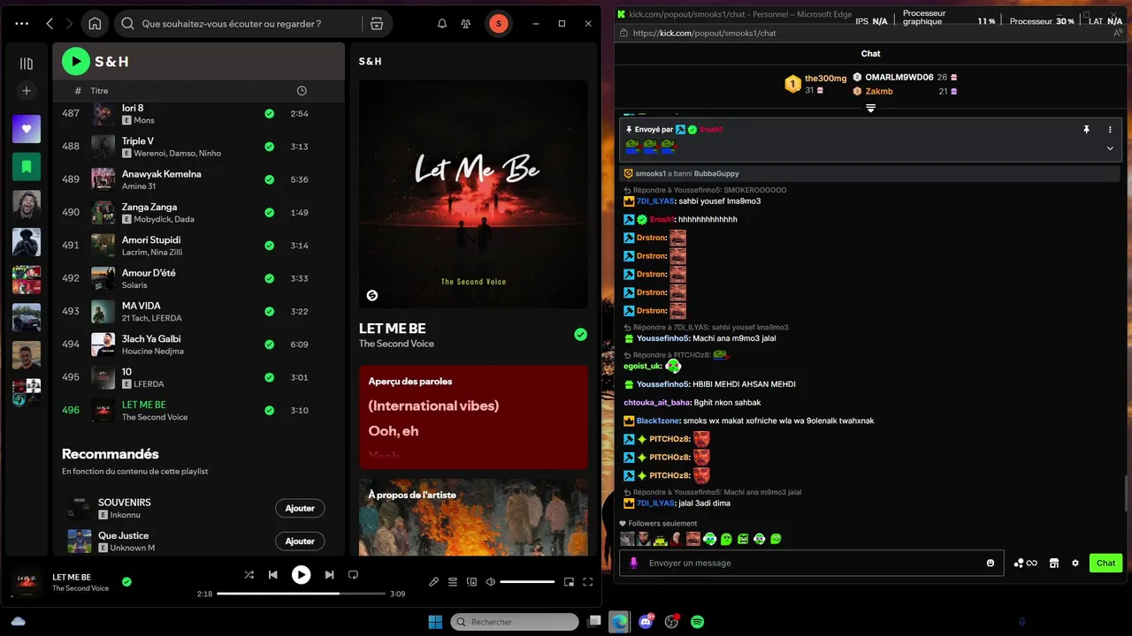Click Titre column header
The image size is (1132, 636).
99,91
